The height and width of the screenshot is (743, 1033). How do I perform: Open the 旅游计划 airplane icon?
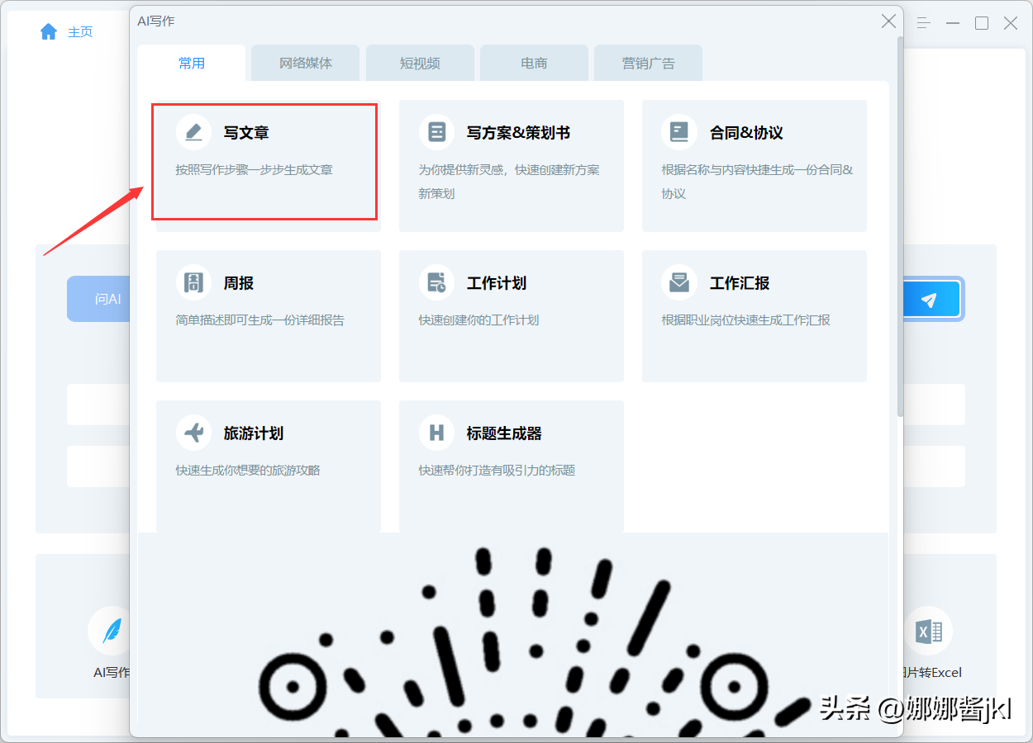(x=193, y=432)
